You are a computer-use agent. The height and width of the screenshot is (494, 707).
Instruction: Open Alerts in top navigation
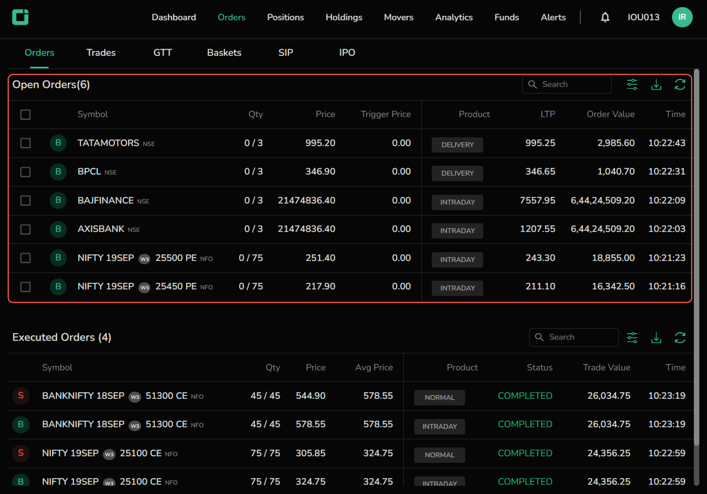point(553,17)
